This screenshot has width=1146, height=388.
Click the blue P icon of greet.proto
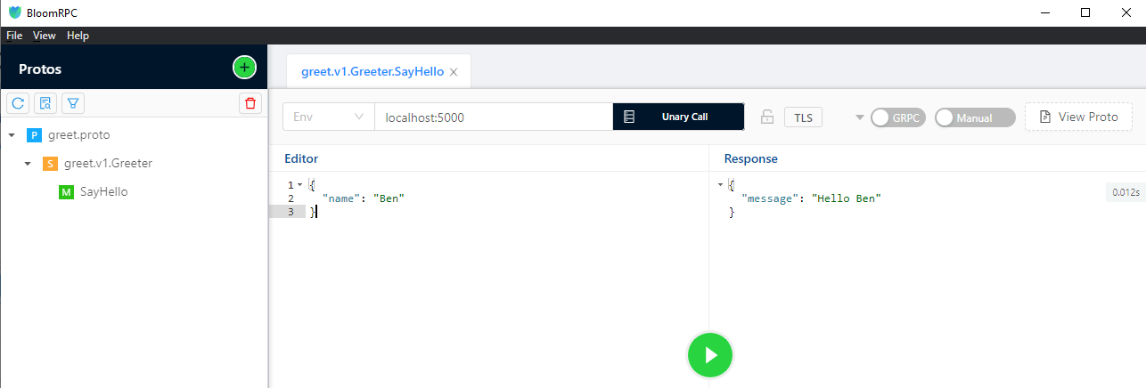click(34, 135)
